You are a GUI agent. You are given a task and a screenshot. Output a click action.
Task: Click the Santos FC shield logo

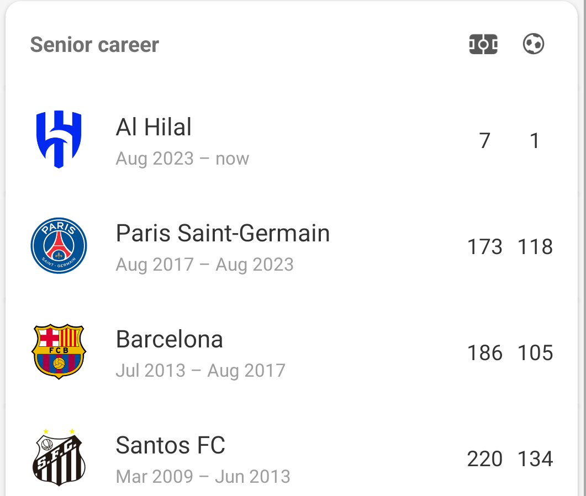(x=59, y=457)
